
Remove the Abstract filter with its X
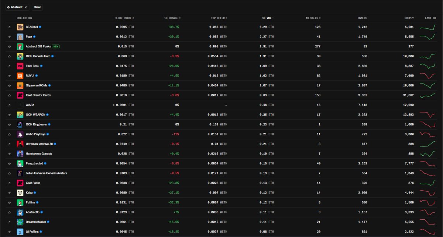[25, 7]
